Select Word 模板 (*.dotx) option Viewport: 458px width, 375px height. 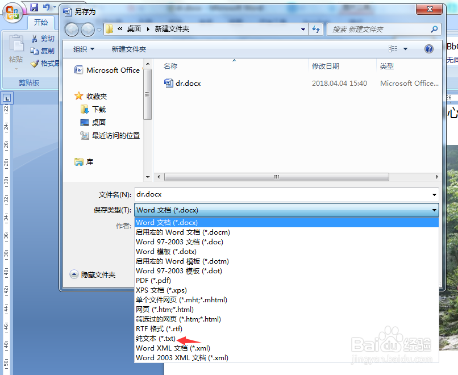286,252
